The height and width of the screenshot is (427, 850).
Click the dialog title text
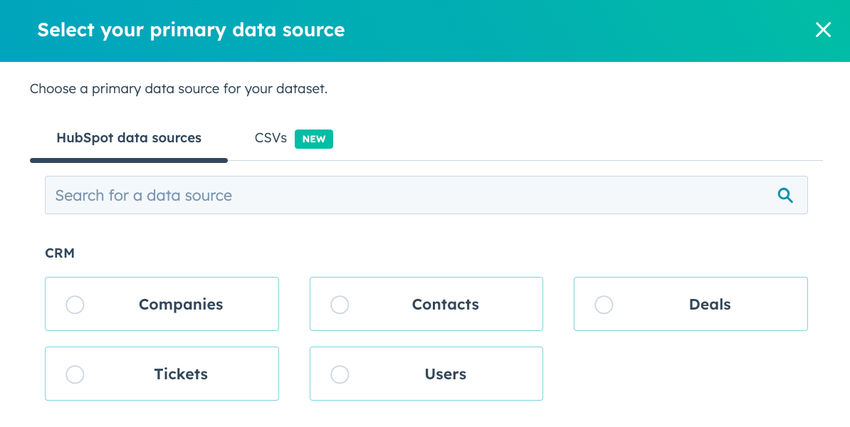(191, 30)
